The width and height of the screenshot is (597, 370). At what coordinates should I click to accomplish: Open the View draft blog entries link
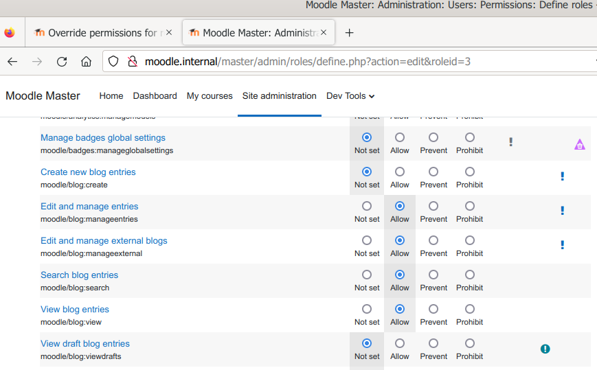pos(85,343)
